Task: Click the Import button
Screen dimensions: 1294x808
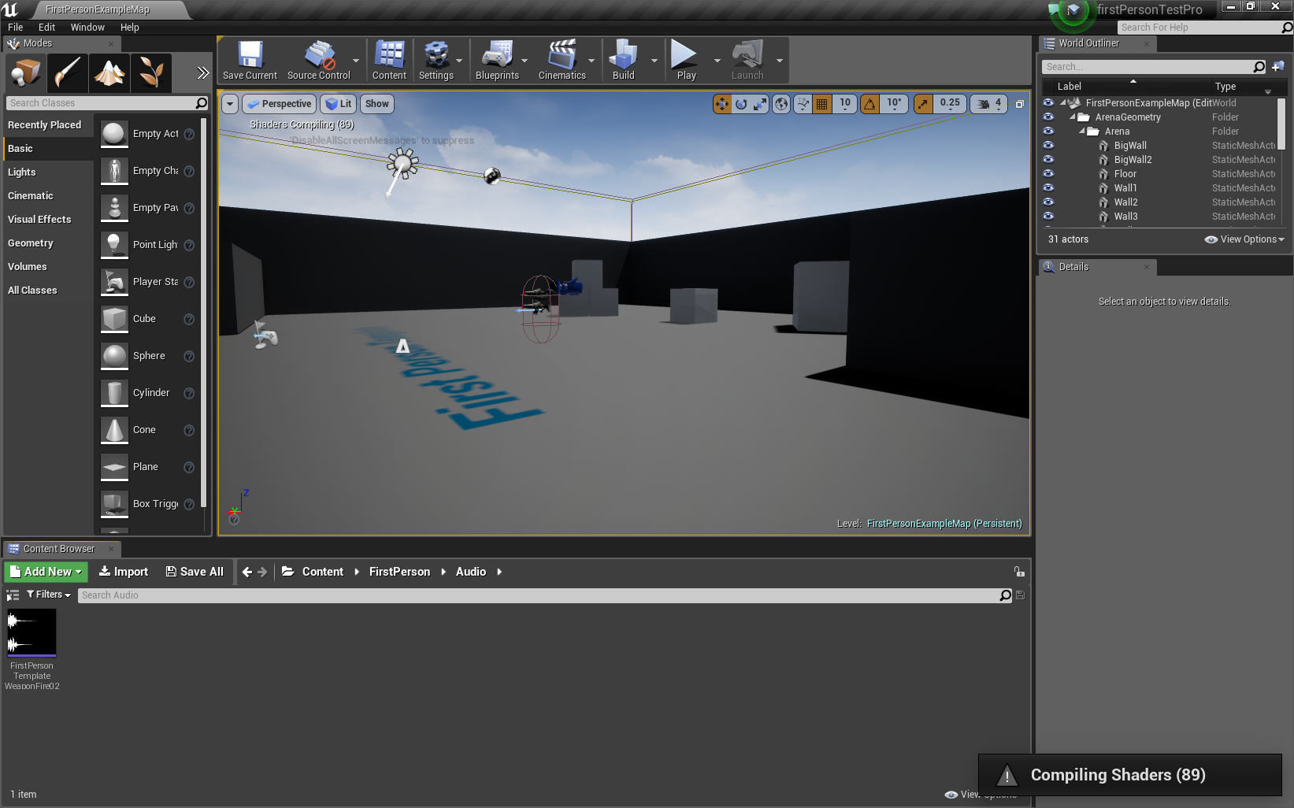Action: 124,572
